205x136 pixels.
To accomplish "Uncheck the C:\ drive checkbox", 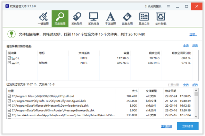I will 9,58.
